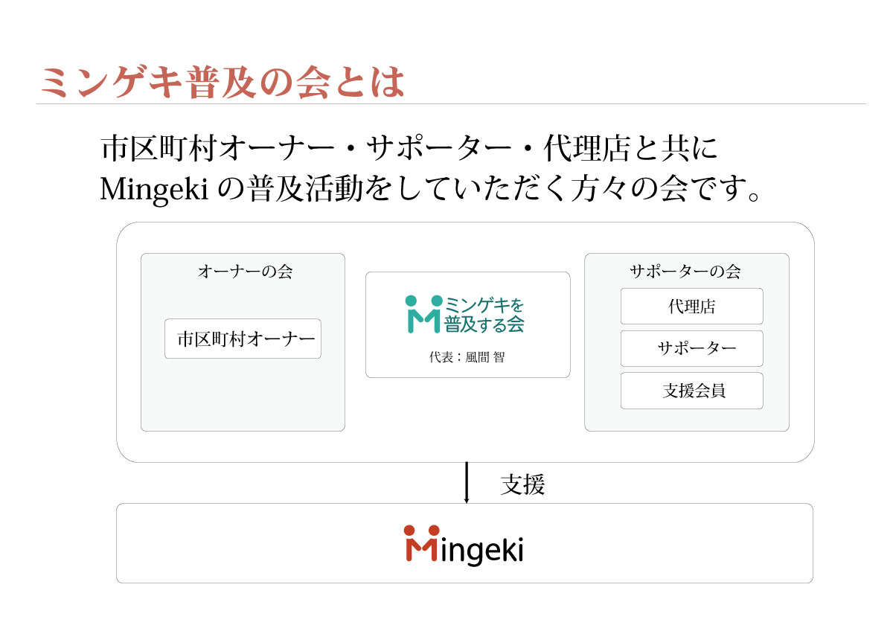Click the Mingeki wordmark text in bottom box
Viewport: 893px width, 631px height.
click(x=482, y=549)
